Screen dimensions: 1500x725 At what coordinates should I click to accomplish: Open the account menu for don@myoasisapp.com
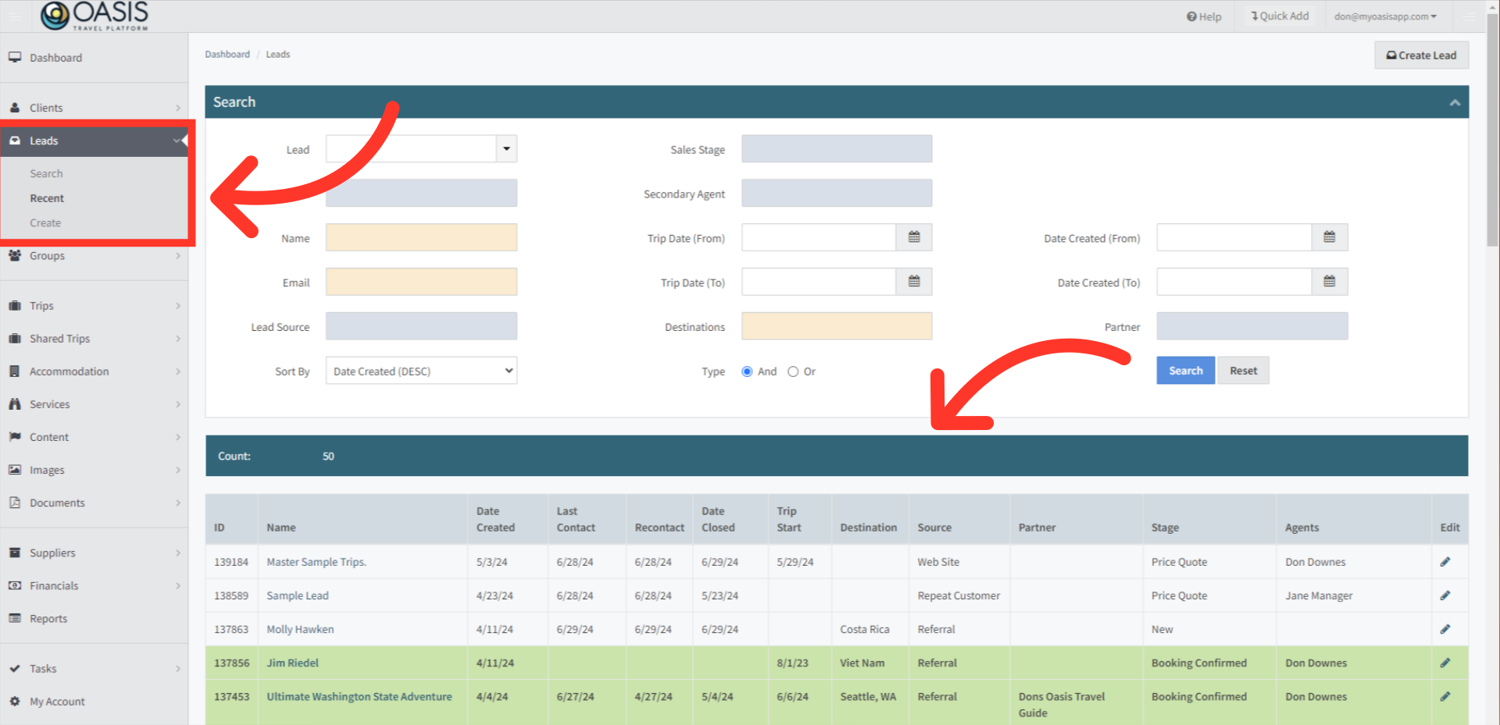point(1385,16)
